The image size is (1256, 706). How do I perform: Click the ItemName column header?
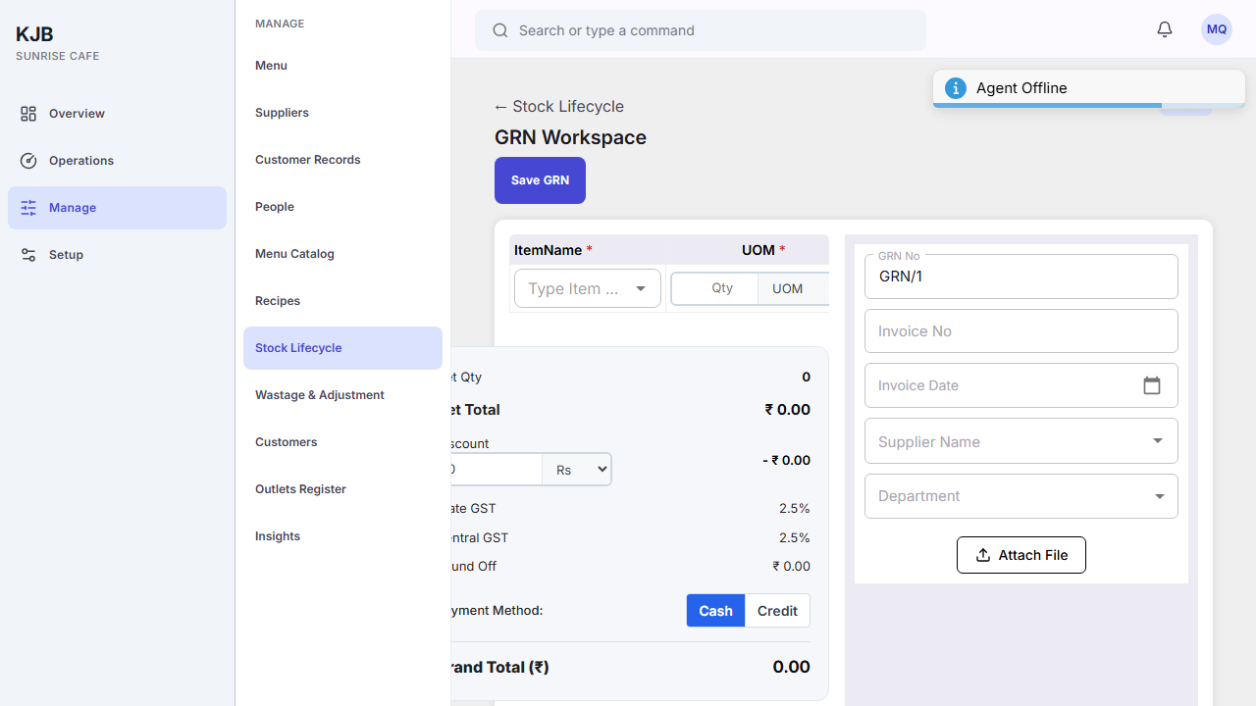[553, 250]
